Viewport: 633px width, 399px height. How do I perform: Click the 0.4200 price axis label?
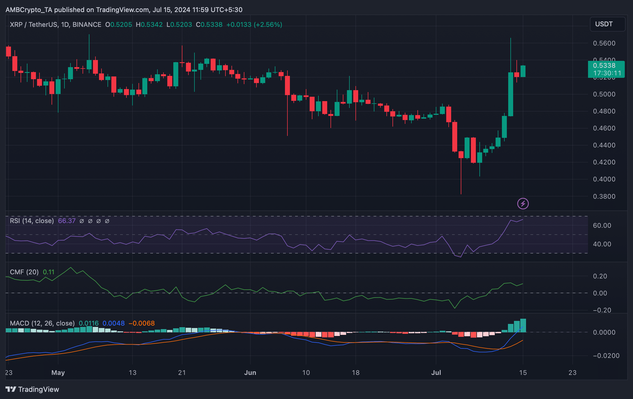coord(604,162)
